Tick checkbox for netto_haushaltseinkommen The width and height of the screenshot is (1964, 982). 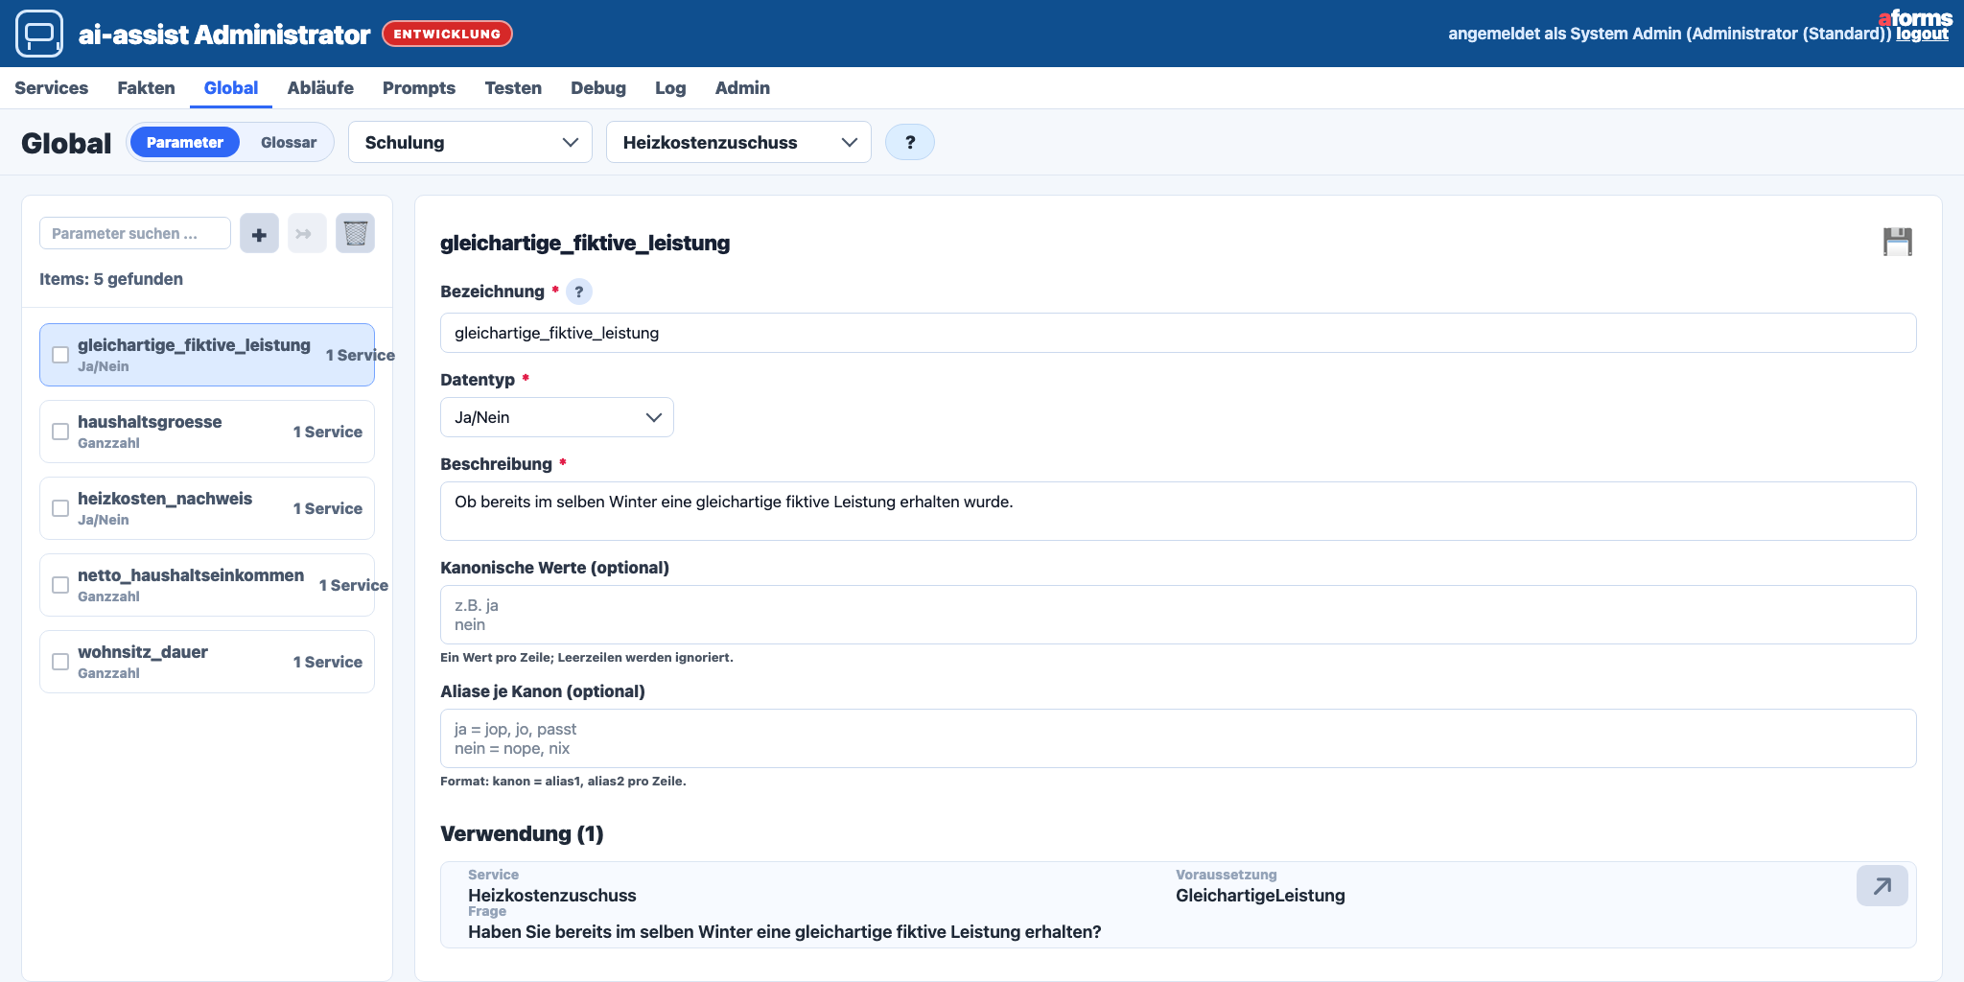click(60, 585)
